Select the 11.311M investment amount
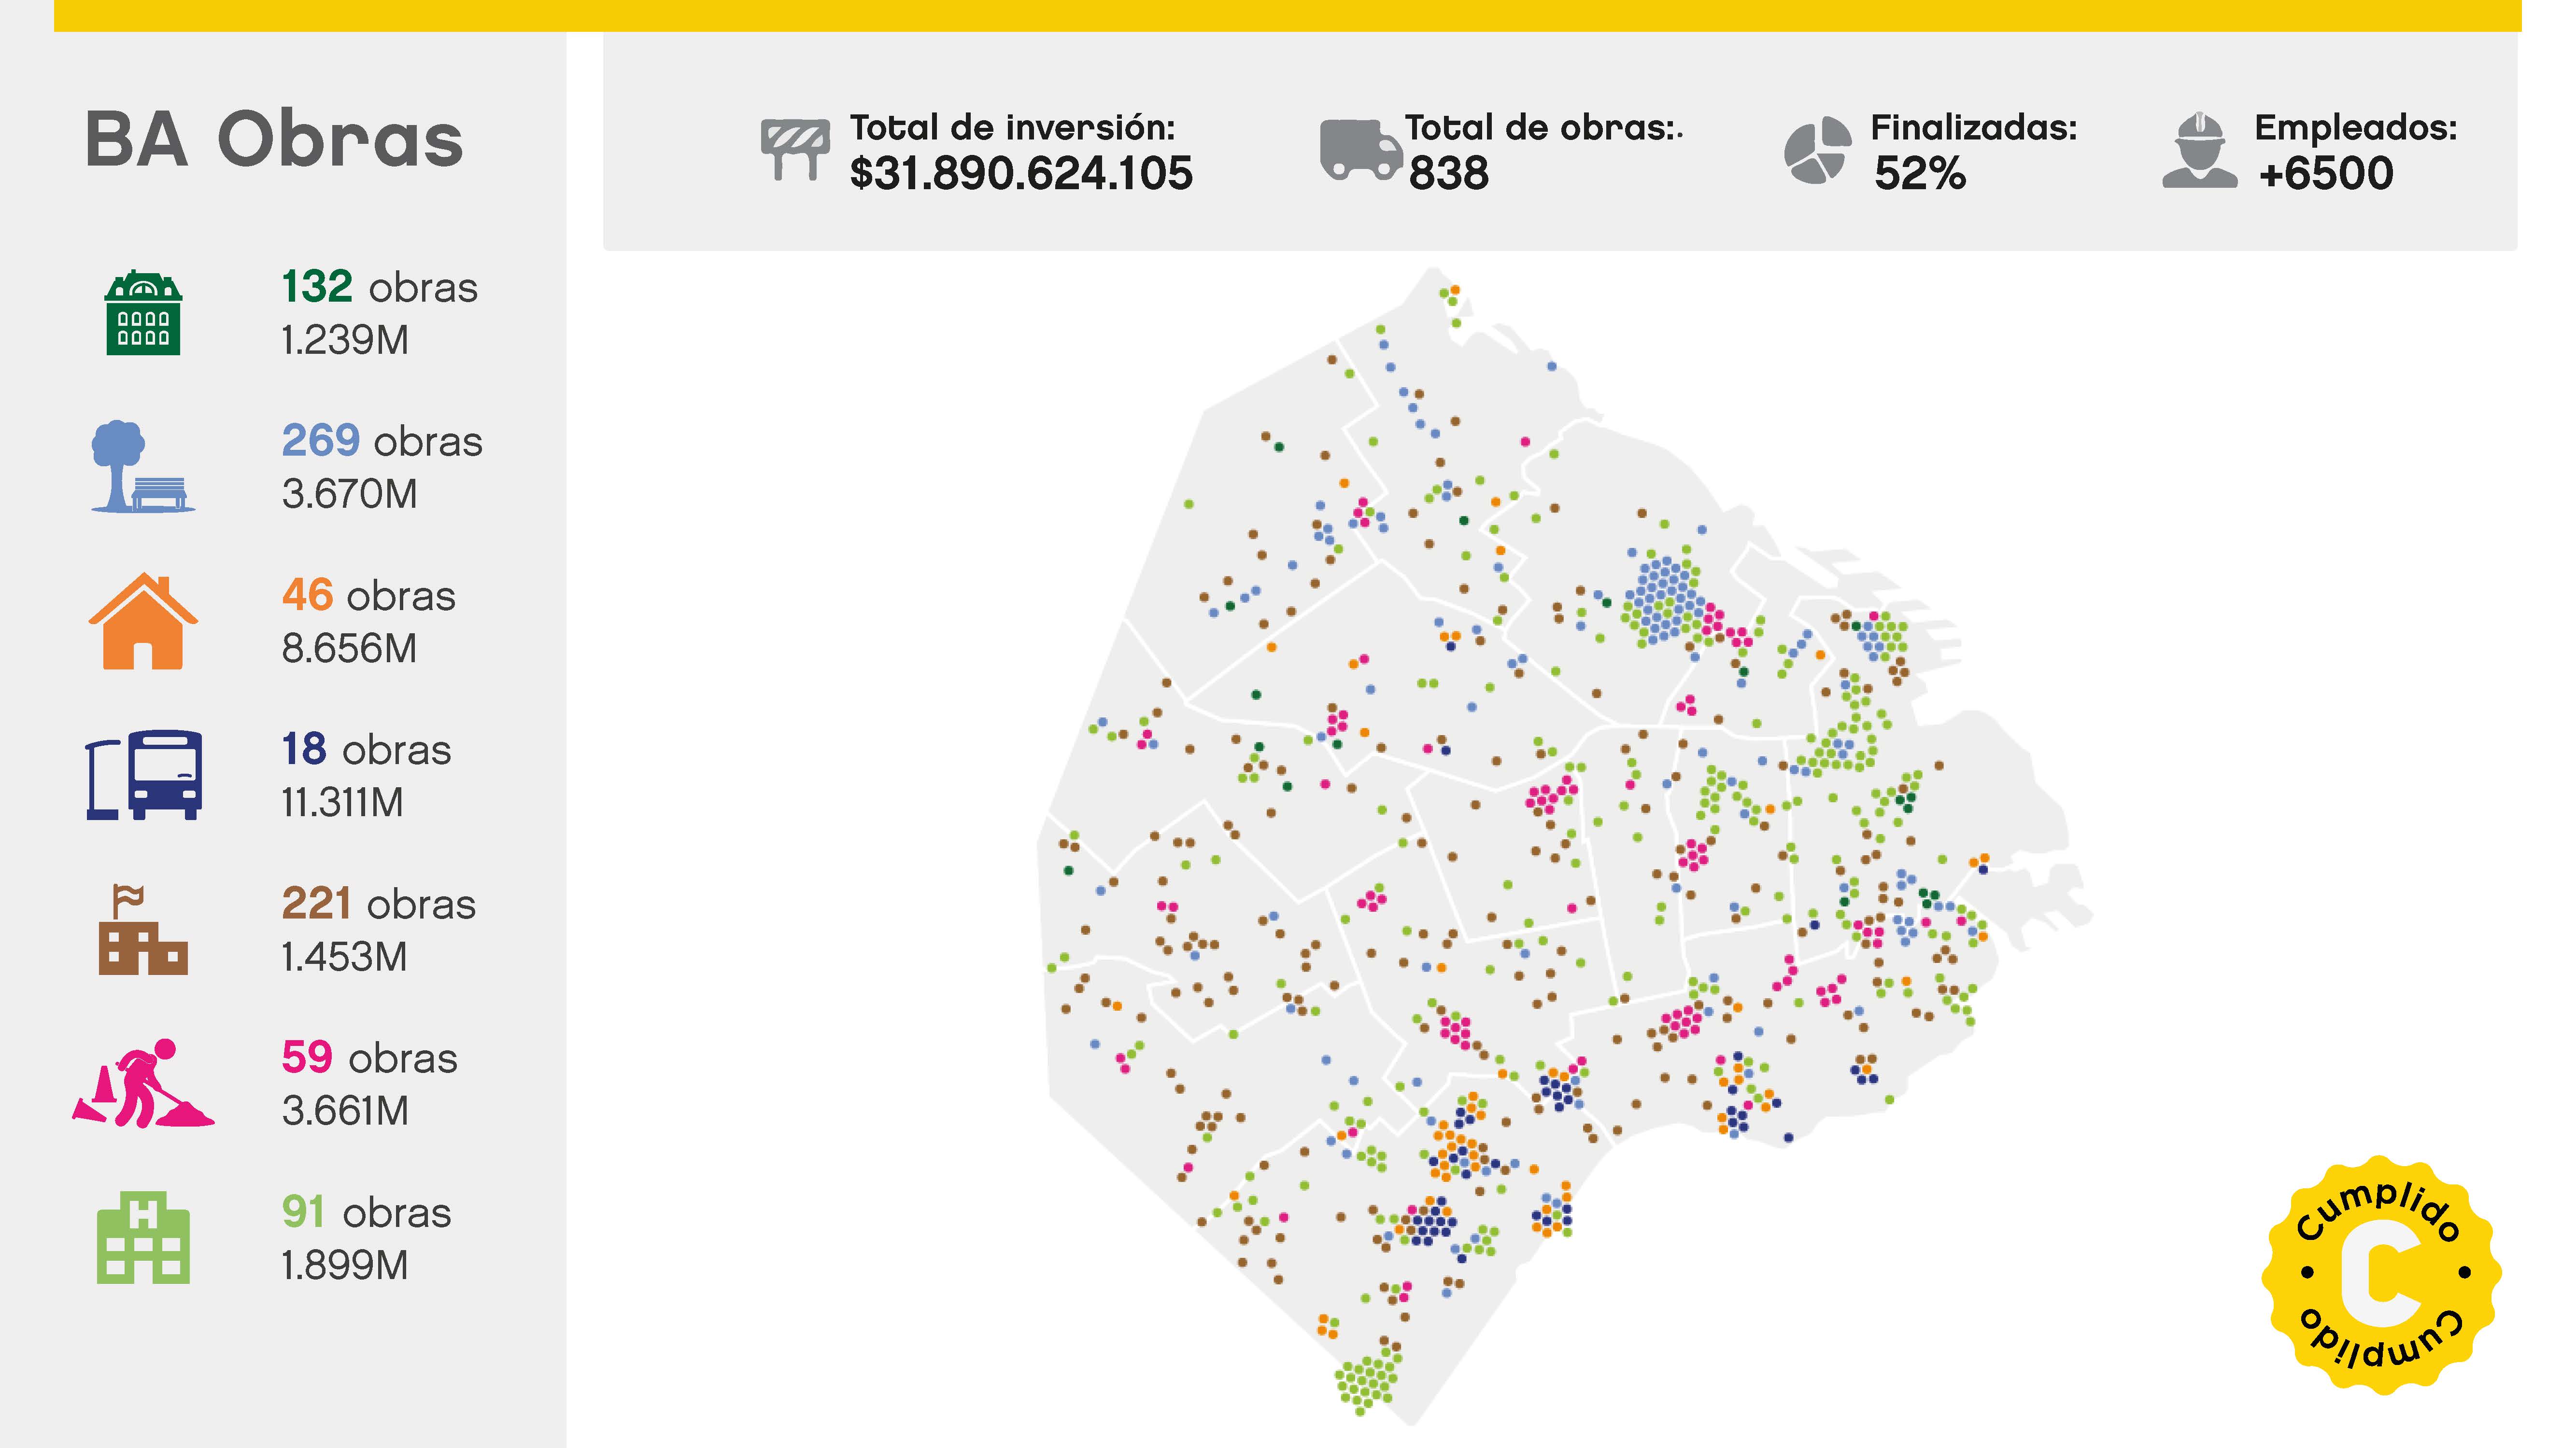The height and width of the screenshot is (1448, 2576). coord(342,803)
